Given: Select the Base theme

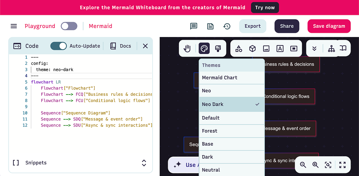Looking at the screenshot, I should [x=232, y=144].
